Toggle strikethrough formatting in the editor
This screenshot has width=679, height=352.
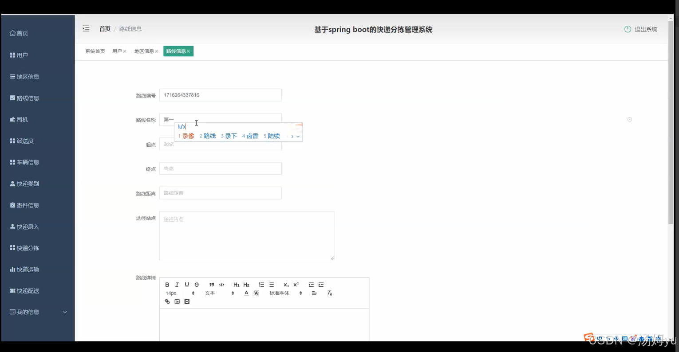tap(197, 285)
